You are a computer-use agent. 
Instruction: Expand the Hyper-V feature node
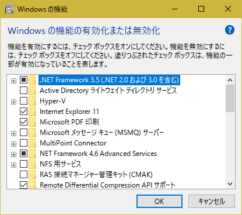(13, 102)
